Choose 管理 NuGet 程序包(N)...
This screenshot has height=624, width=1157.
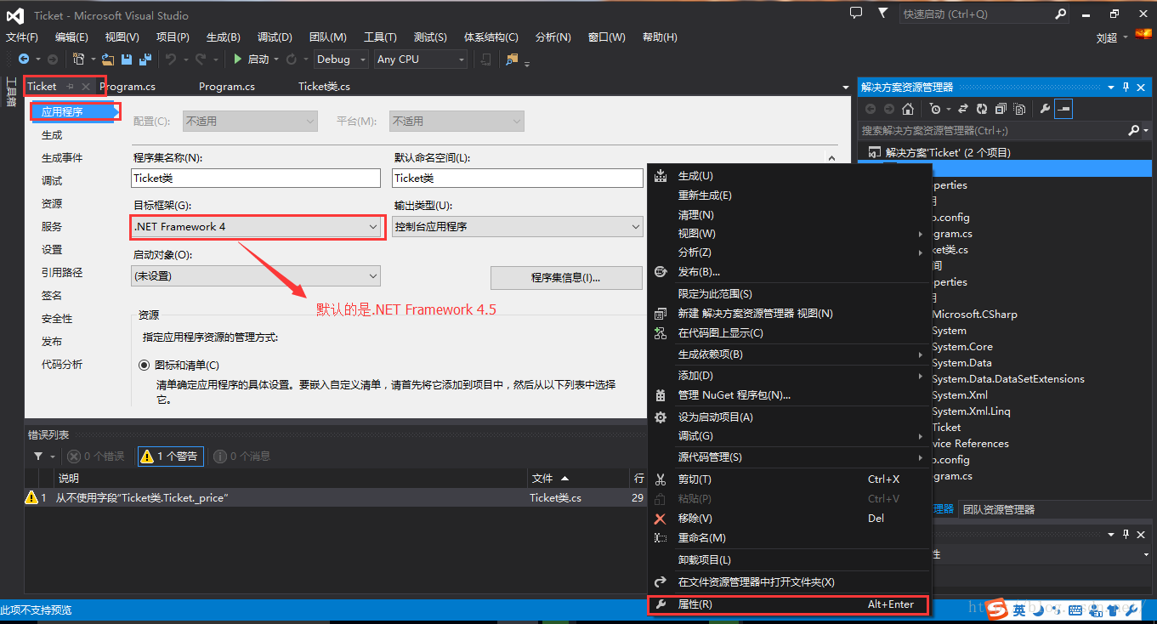coord(790,395)
